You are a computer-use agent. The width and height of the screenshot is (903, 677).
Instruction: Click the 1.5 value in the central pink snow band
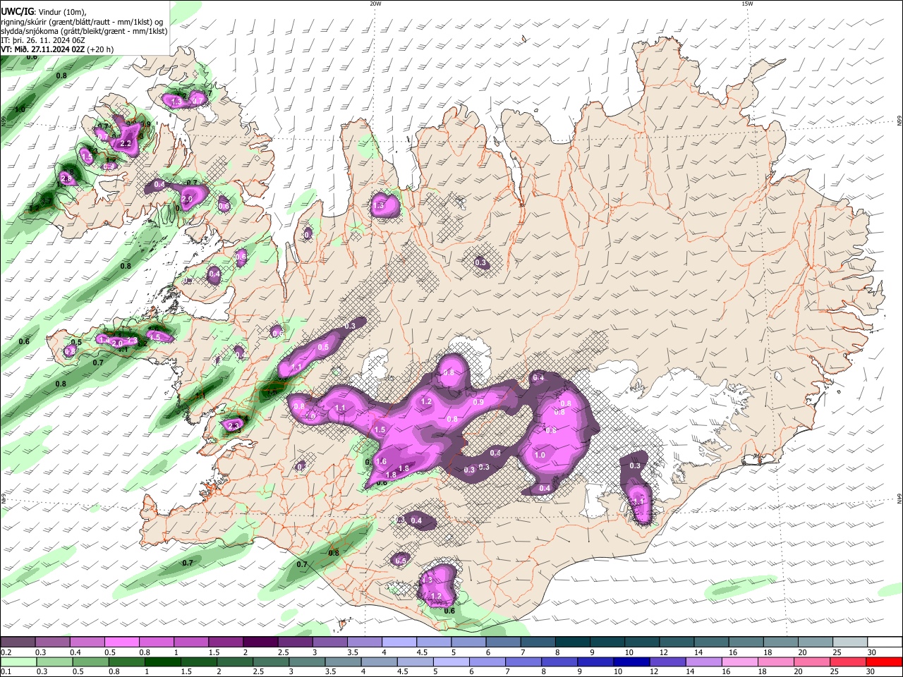[x=380, y=429]
